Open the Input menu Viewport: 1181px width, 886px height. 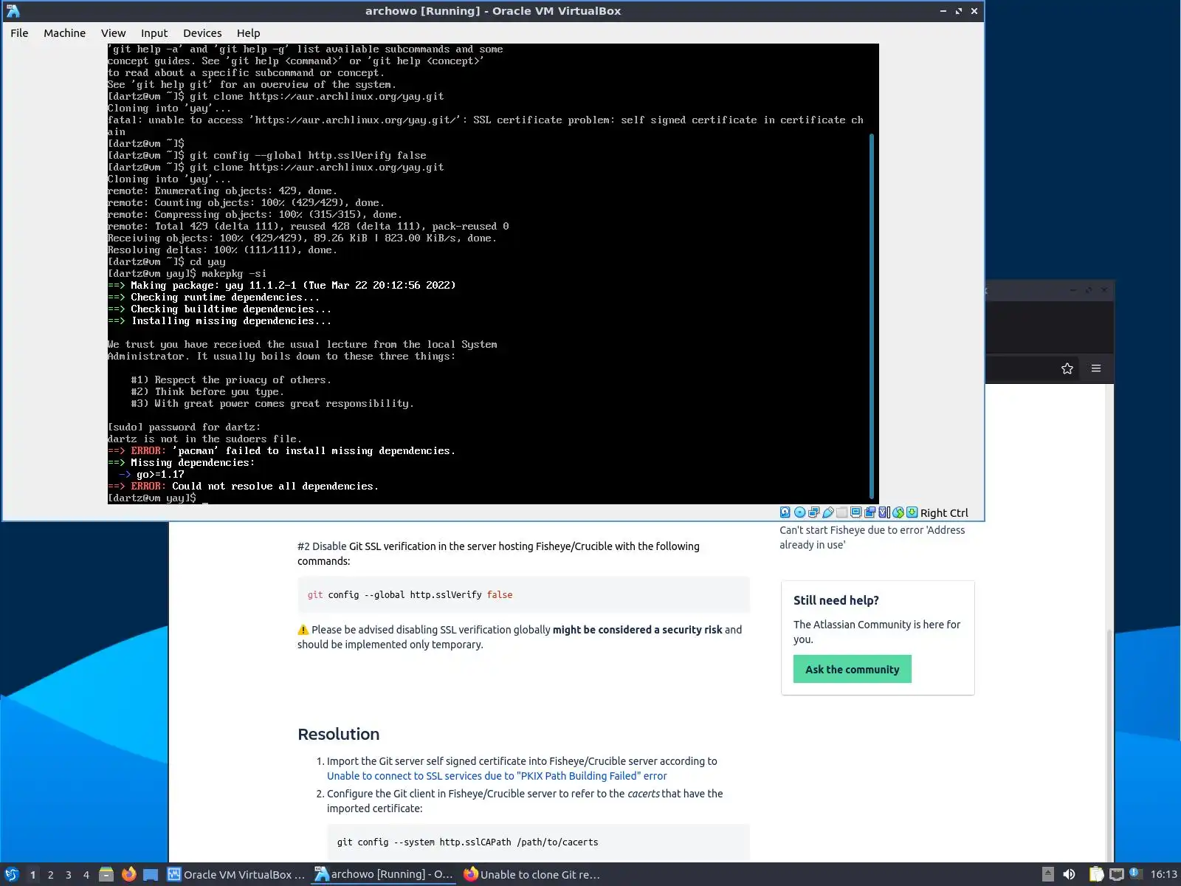[x=154, y=33]
